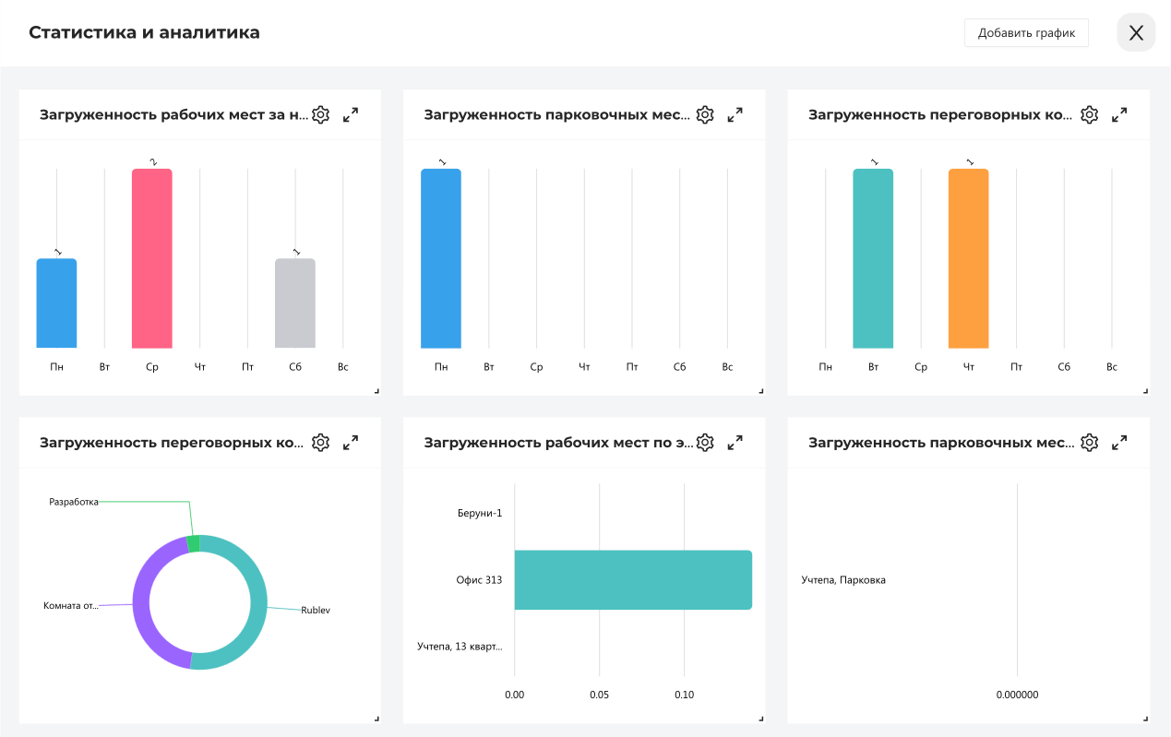Maximize the weekly parking bar chart
This screenshot has width=1171, height=737.
coord(735,115)
